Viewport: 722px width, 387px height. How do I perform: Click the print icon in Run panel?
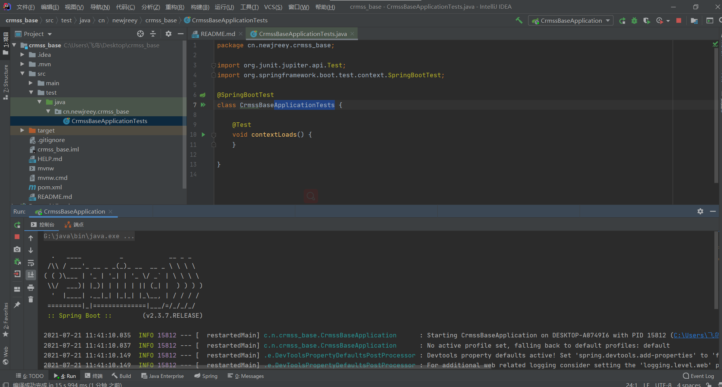(31, 288)
